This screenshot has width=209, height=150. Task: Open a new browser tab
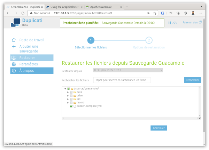click(x=127, y=7)
